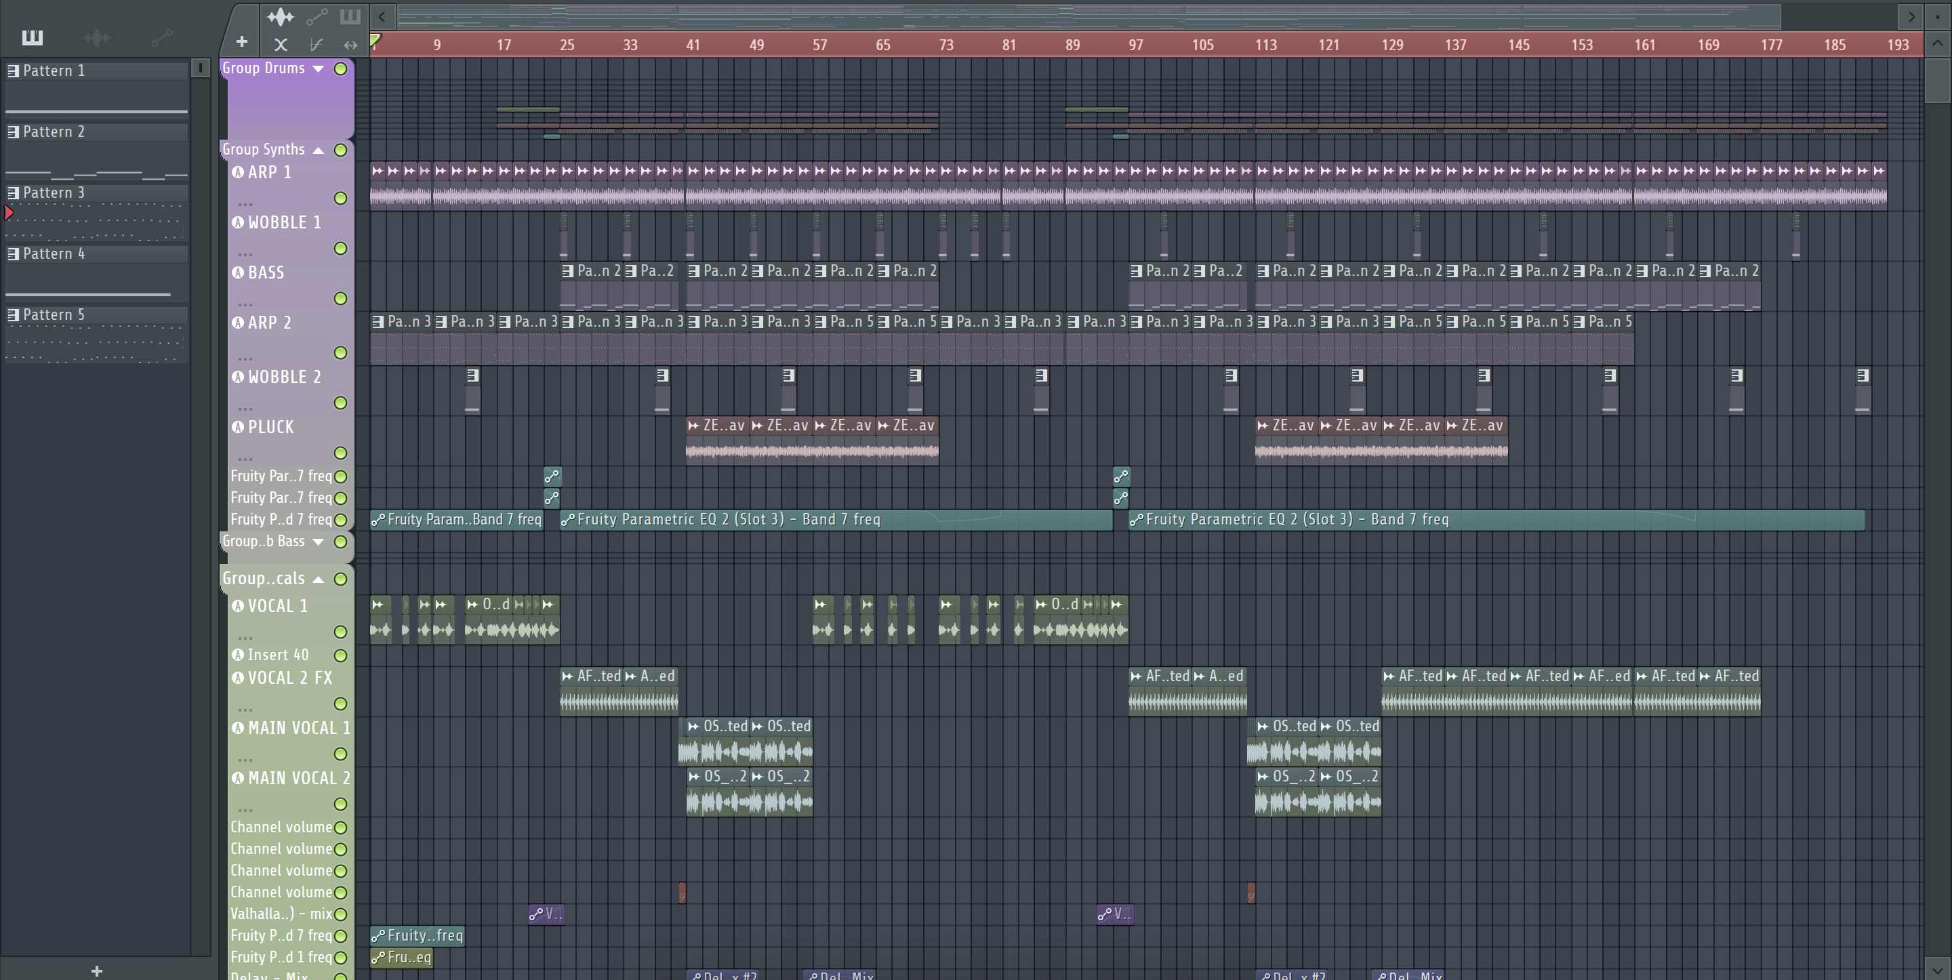Select the olive Fru..eq automation clip
This screenshot has height=980, width=1952.
402,957
